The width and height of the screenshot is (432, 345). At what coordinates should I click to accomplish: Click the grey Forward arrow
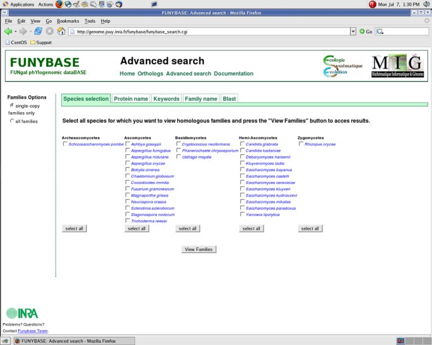[x=23, y=31]
